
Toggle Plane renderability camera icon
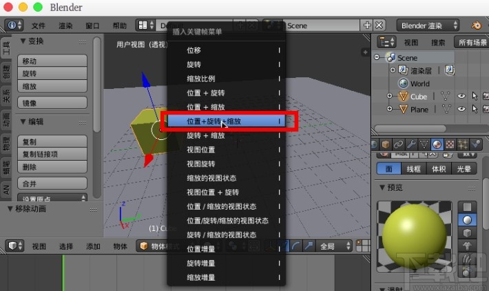486,109
